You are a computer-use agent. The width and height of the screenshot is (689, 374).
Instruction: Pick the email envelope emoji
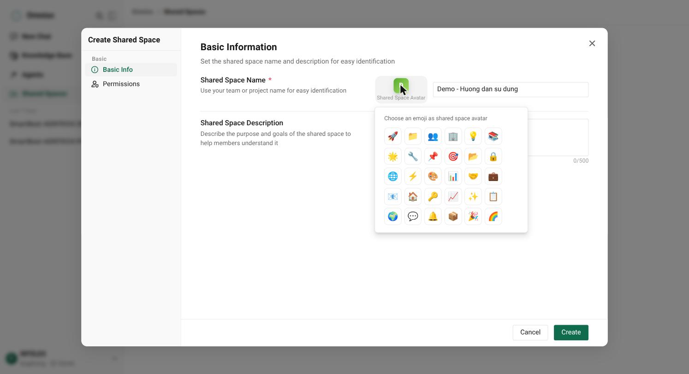[393, 197]
